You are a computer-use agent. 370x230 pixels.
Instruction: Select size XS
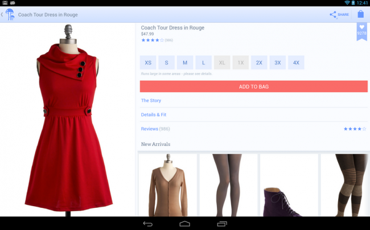pos(149,63)
